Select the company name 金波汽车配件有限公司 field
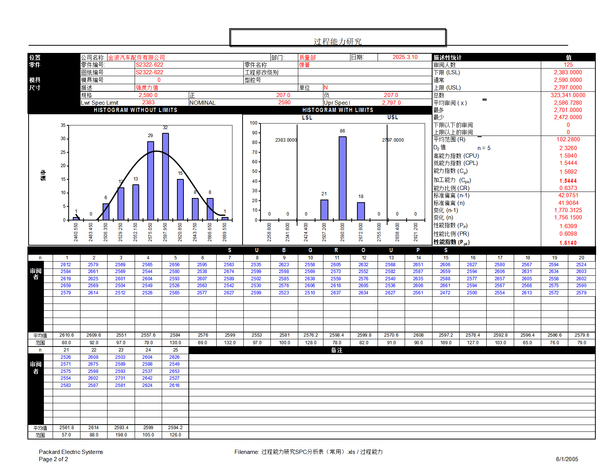The height and width of the screenshot is (468, 603). 137,58
